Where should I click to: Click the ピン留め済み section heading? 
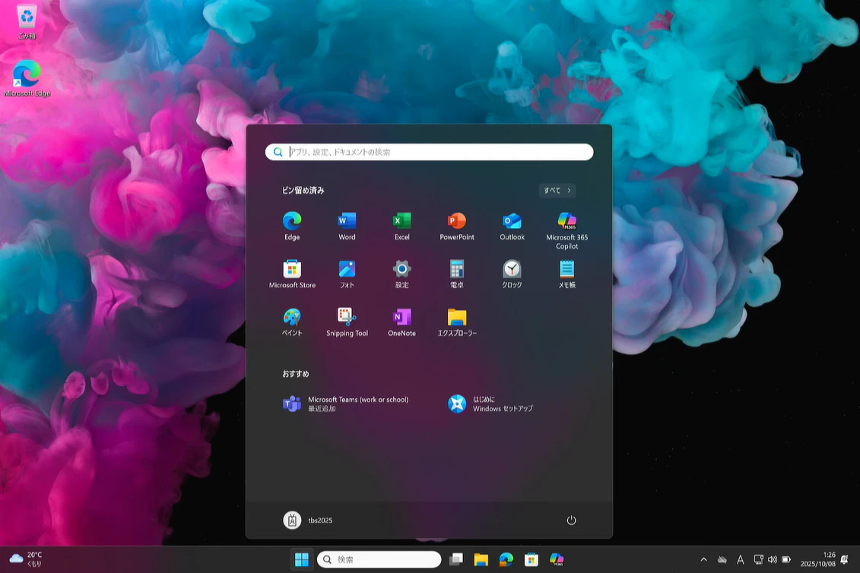coord(303,190)
